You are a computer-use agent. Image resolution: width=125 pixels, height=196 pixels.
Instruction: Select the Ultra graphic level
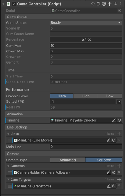62,96
